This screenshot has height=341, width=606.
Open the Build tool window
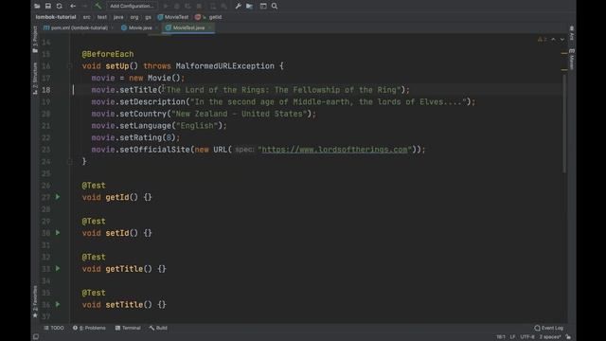158,328
